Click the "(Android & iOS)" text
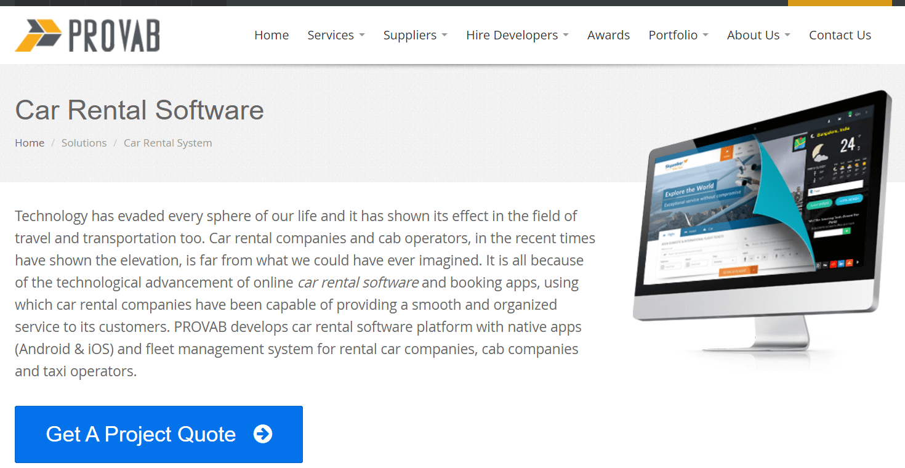 (64, 349)
